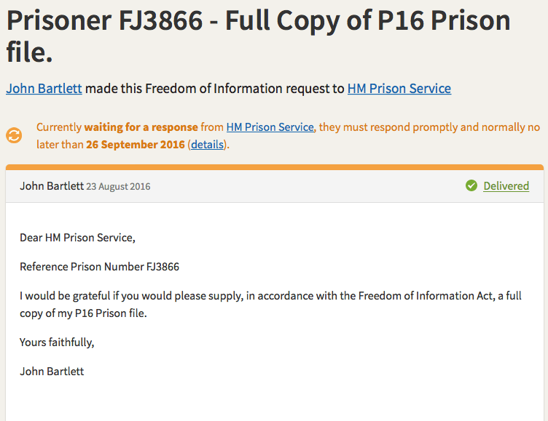Screen dimensions: 548x421
Task: Click the orange waiting-for-response status icon
Action: pos(14,135)
